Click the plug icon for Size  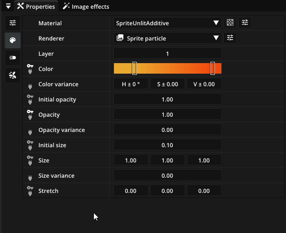(30, 162)
